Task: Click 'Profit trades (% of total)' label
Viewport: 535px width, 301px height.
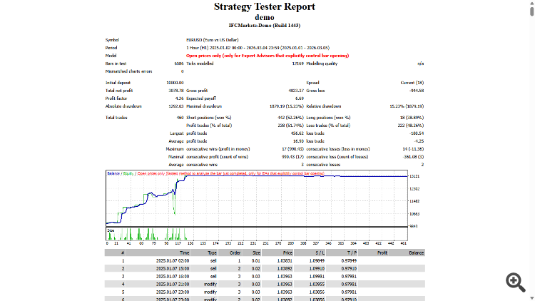Action: click(209, 126)
